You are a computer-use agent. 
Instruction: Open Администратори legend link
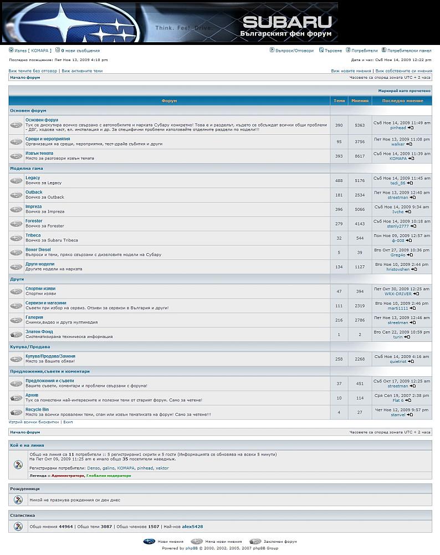pos(68,476)
